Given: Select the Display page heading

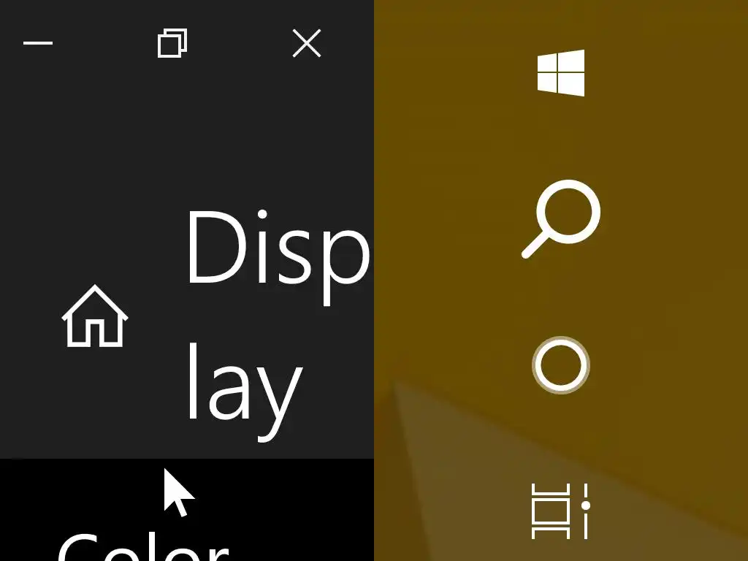Looking at the screenshot, I should coord(278,324).
